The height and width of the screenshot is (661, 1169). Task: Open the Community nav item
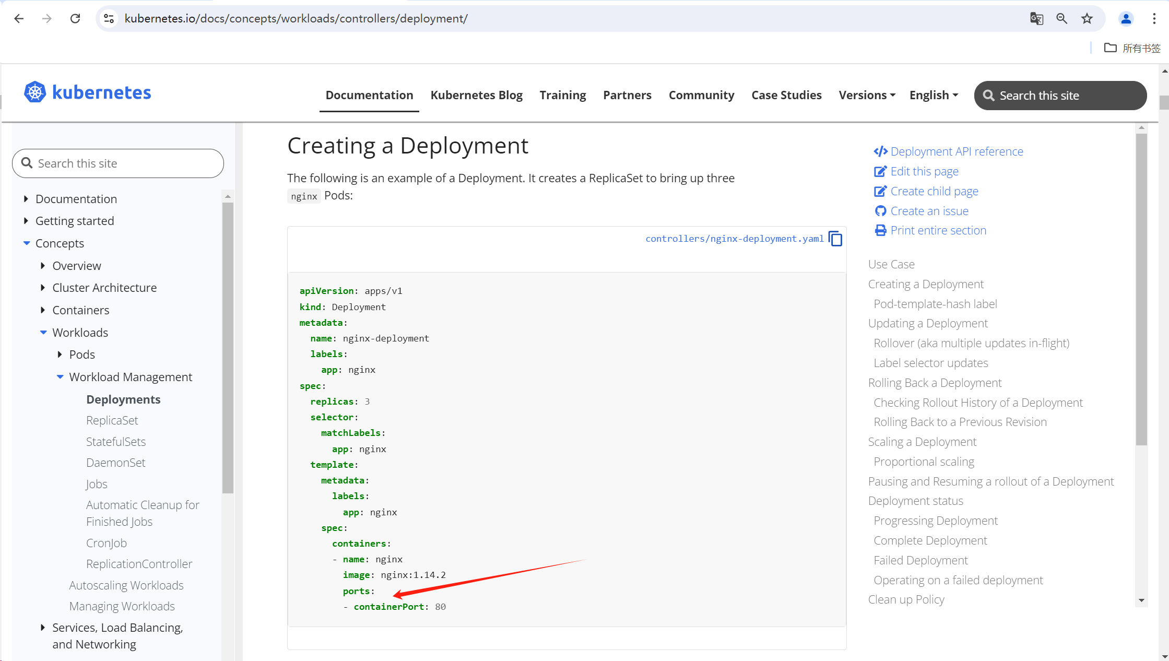[x=701, y=95]
